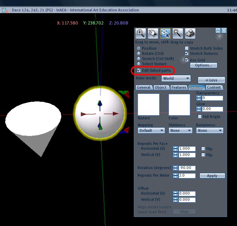Switch to the Object tab
The height and width of the screenshot is (226, 237).
click(x=161, y=87)
